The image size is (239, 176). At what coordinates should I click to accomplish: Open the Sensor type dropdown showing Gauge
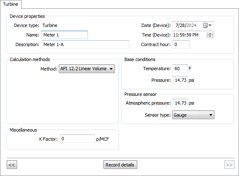coord(193,115)
